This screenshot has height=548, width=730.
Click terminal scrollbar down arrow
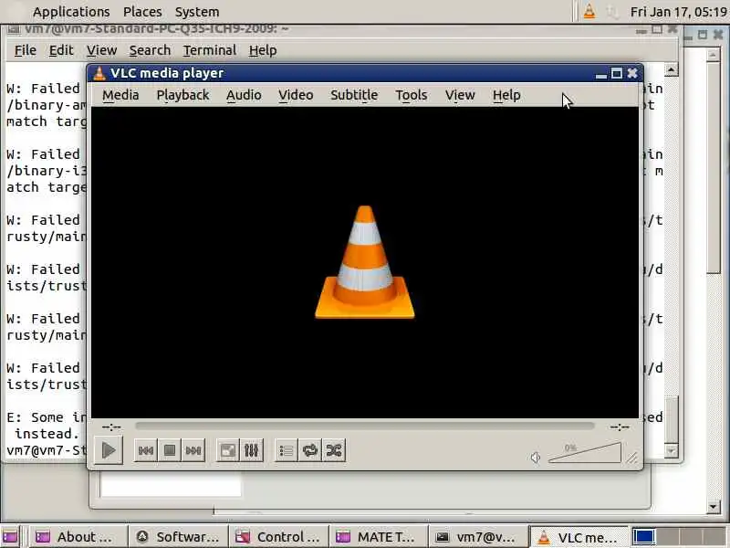pos(671,450)
